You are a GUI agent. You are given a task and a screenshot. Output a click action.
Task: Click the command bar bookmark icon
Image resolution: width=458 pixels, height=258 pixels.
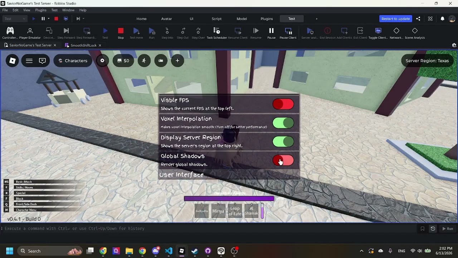click(x=423, y=229)
